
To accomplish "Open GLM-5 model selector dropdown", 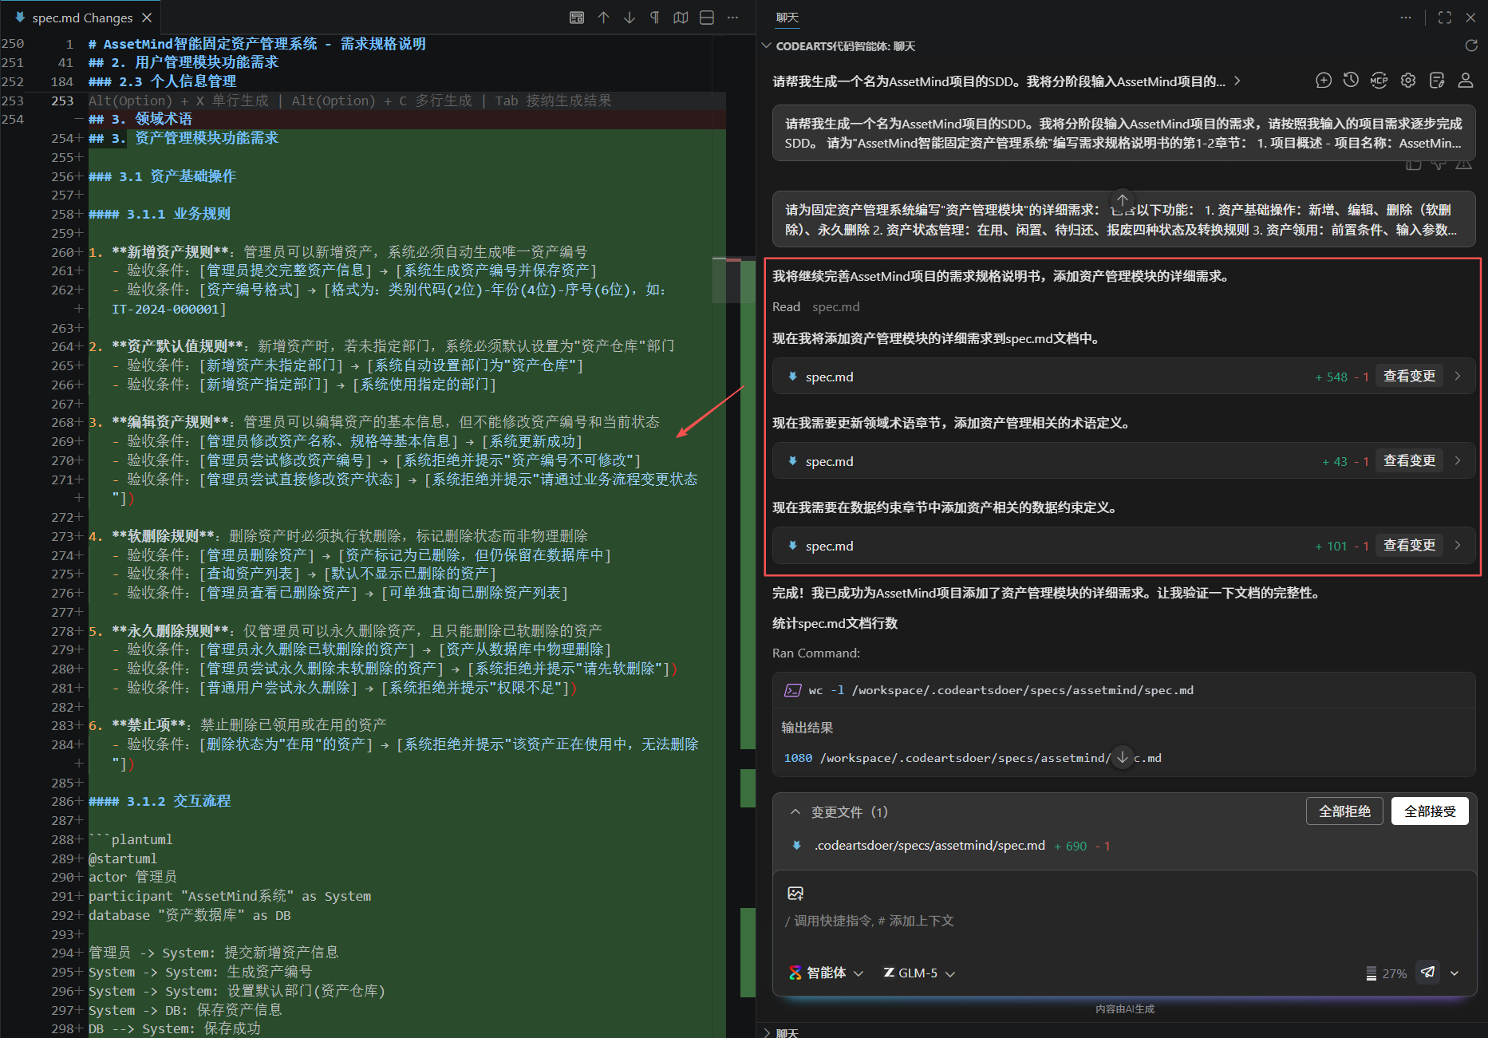I will (x=919, y=973).
